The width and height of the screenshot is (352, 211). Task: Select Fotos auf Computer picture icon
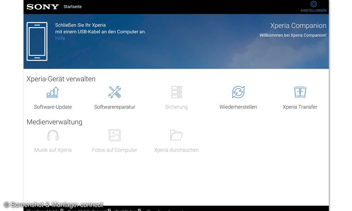[115, 135]
